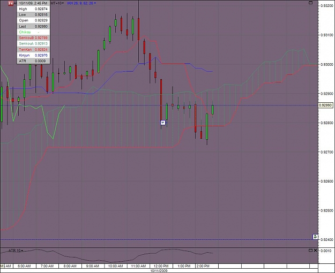Maximize the ATR sub-panel
This screenshot has width=335, height=273.
click(x=311, y=251)
